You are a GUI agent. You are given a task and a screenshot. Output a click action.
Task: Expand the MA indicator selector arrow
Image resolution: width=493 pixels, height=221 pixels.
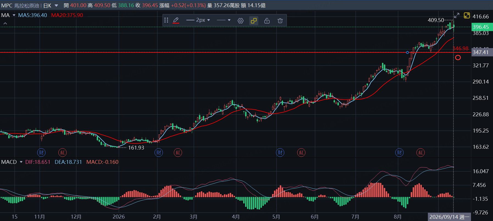click(14, 15)
